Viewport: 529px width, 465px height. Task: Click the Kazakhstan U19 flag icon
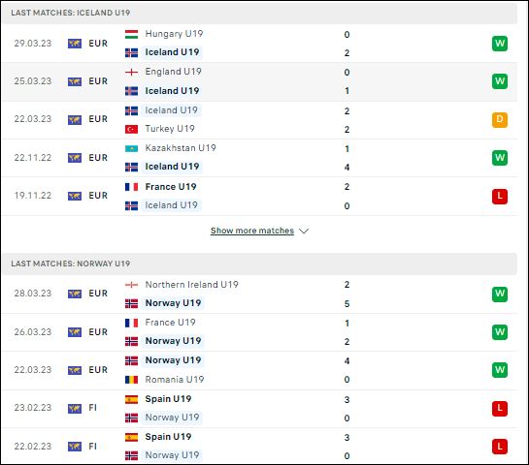[131, 148]
